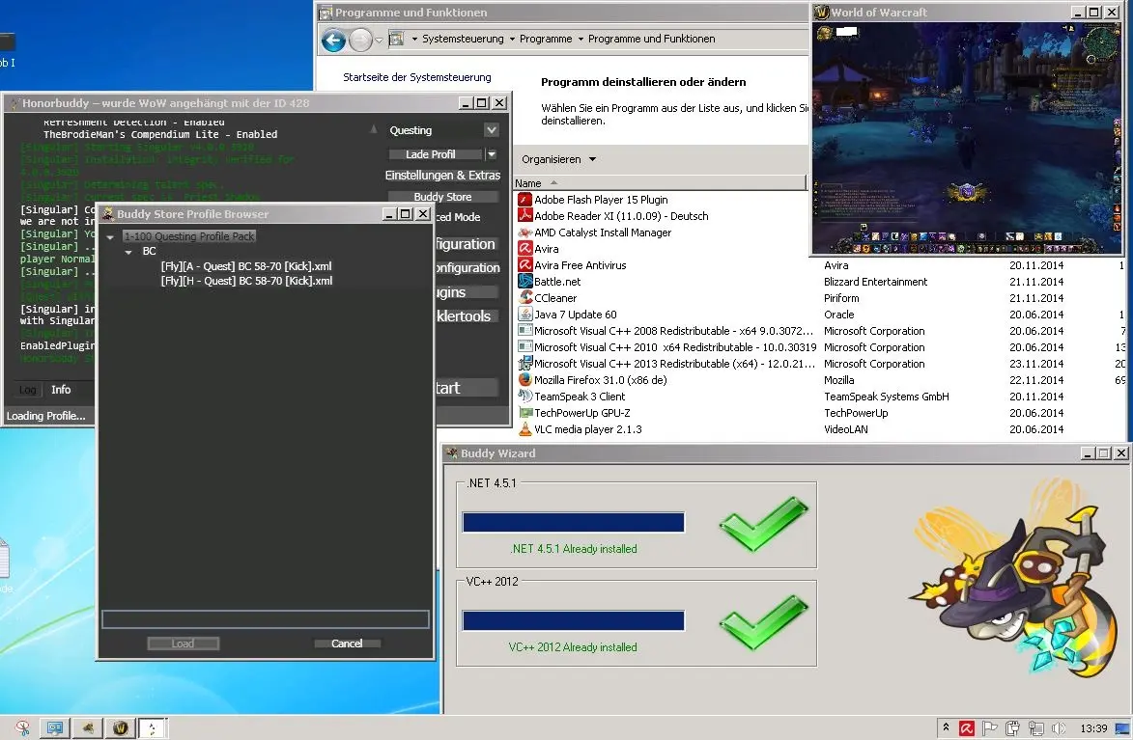Click the 'TeamSpeak Systems GmbH' publisher cell

887,397
